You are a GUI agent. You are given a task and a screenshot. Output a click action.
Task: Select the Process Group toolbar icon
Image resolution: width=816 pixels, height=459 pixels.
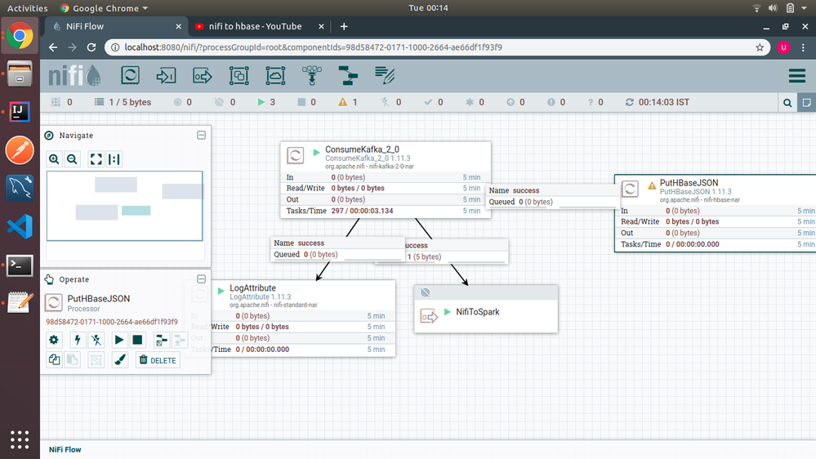[239, 76]
